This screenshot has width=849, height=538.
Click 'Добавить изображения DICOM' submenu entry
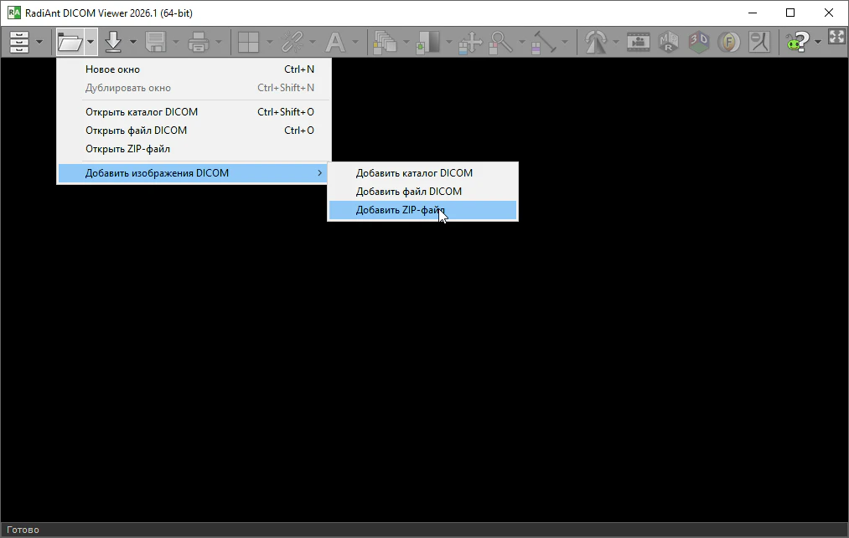pyautogui.click(x=194, y=173)
